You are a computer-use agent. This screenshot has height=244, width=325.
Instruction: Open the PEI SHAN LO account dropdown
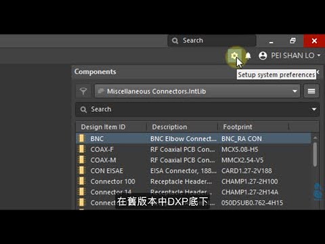tap(296, 56)
